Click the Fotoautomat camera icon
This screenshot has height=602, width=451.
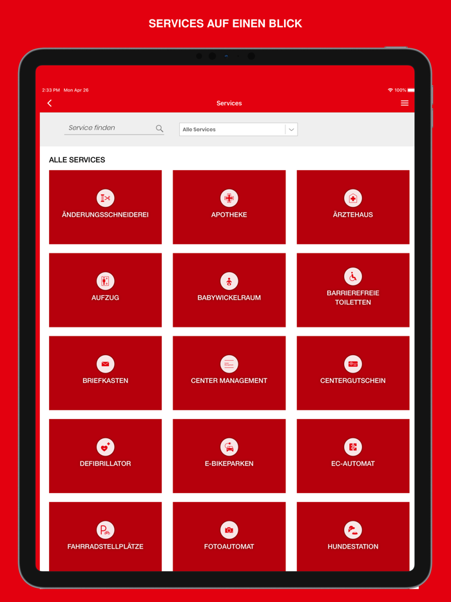229,530
